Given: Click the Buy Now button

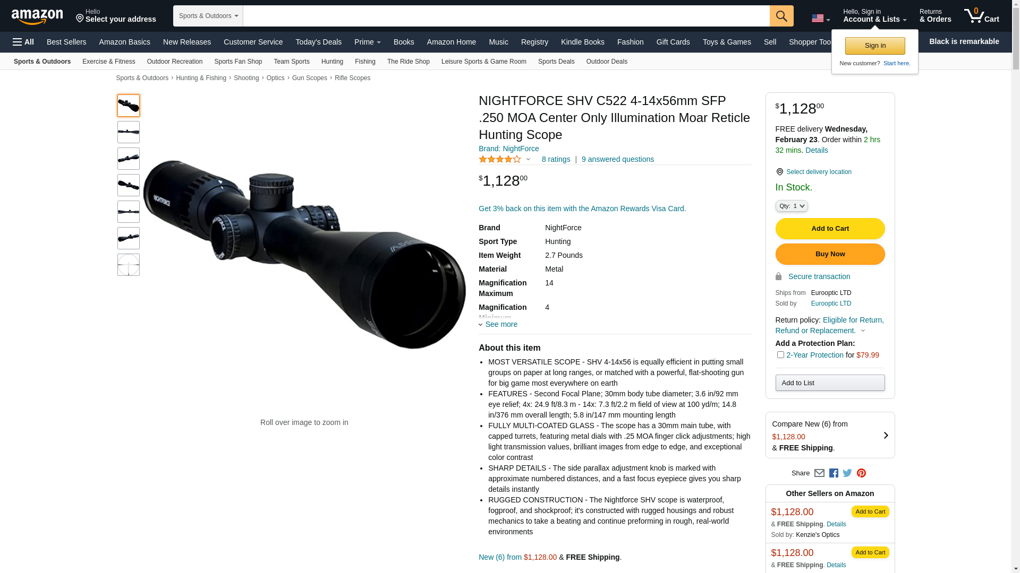Looking at the screenshot, I should click(x=830, y=254).
